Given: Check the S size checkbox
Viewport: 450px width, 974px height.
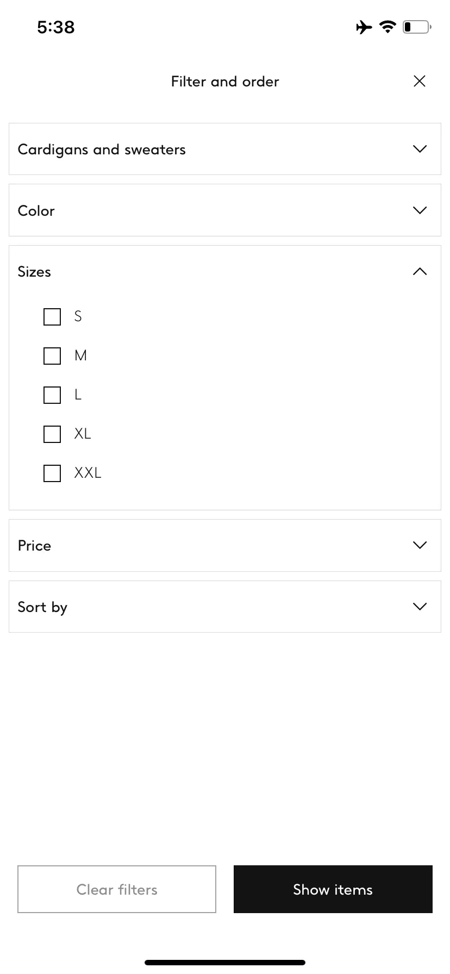Looking at the screenshot, I should coord(52,317).
